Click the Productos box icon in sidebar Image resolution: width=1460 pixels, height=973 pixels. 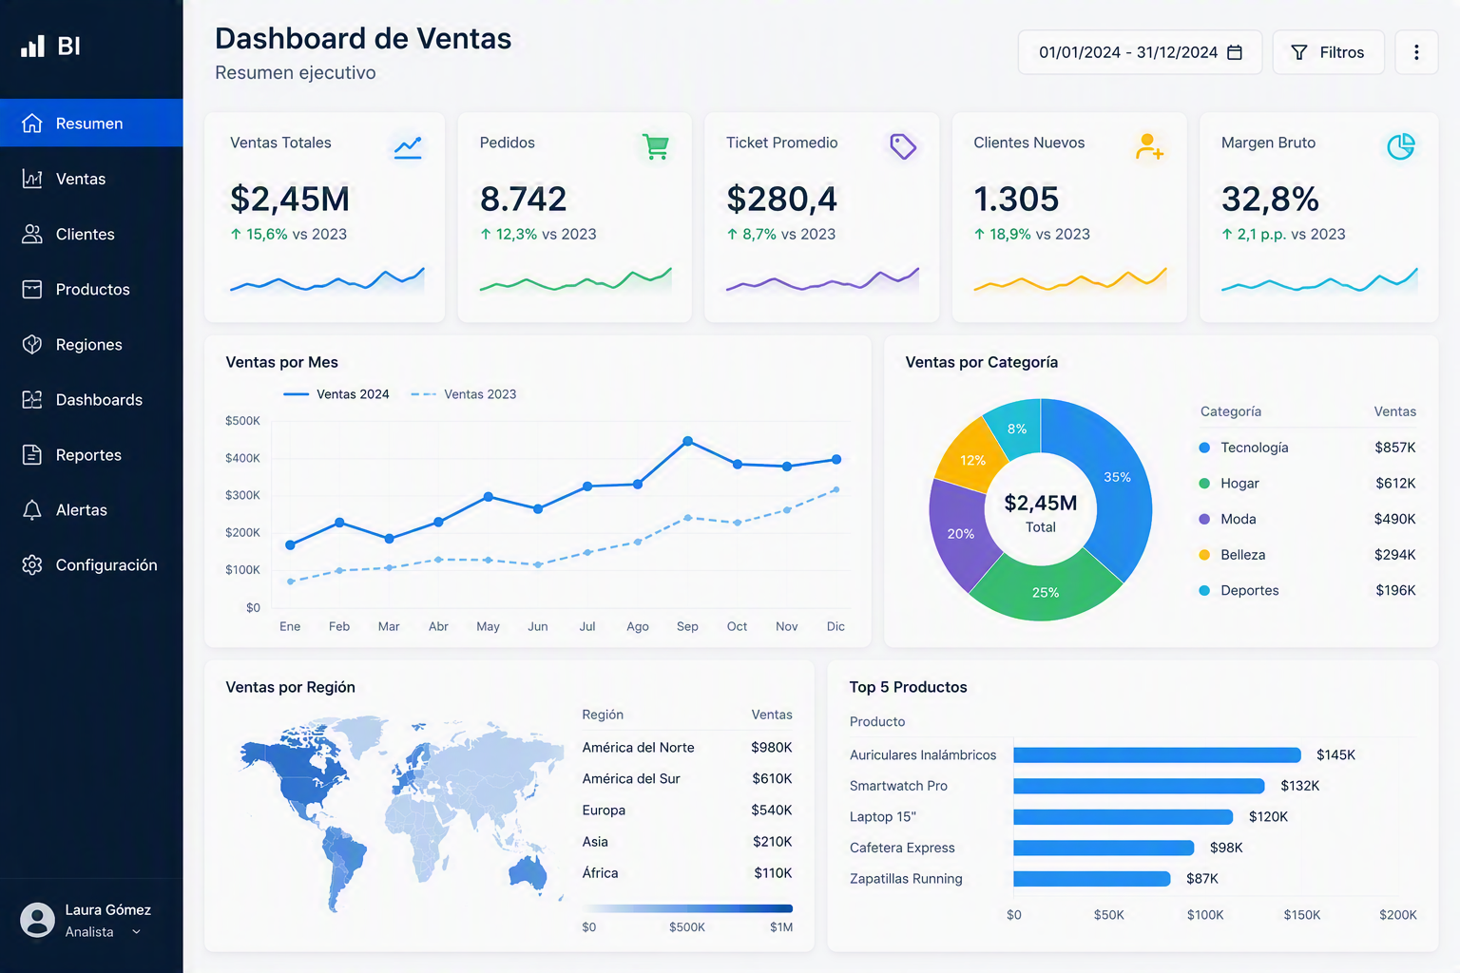32,290
